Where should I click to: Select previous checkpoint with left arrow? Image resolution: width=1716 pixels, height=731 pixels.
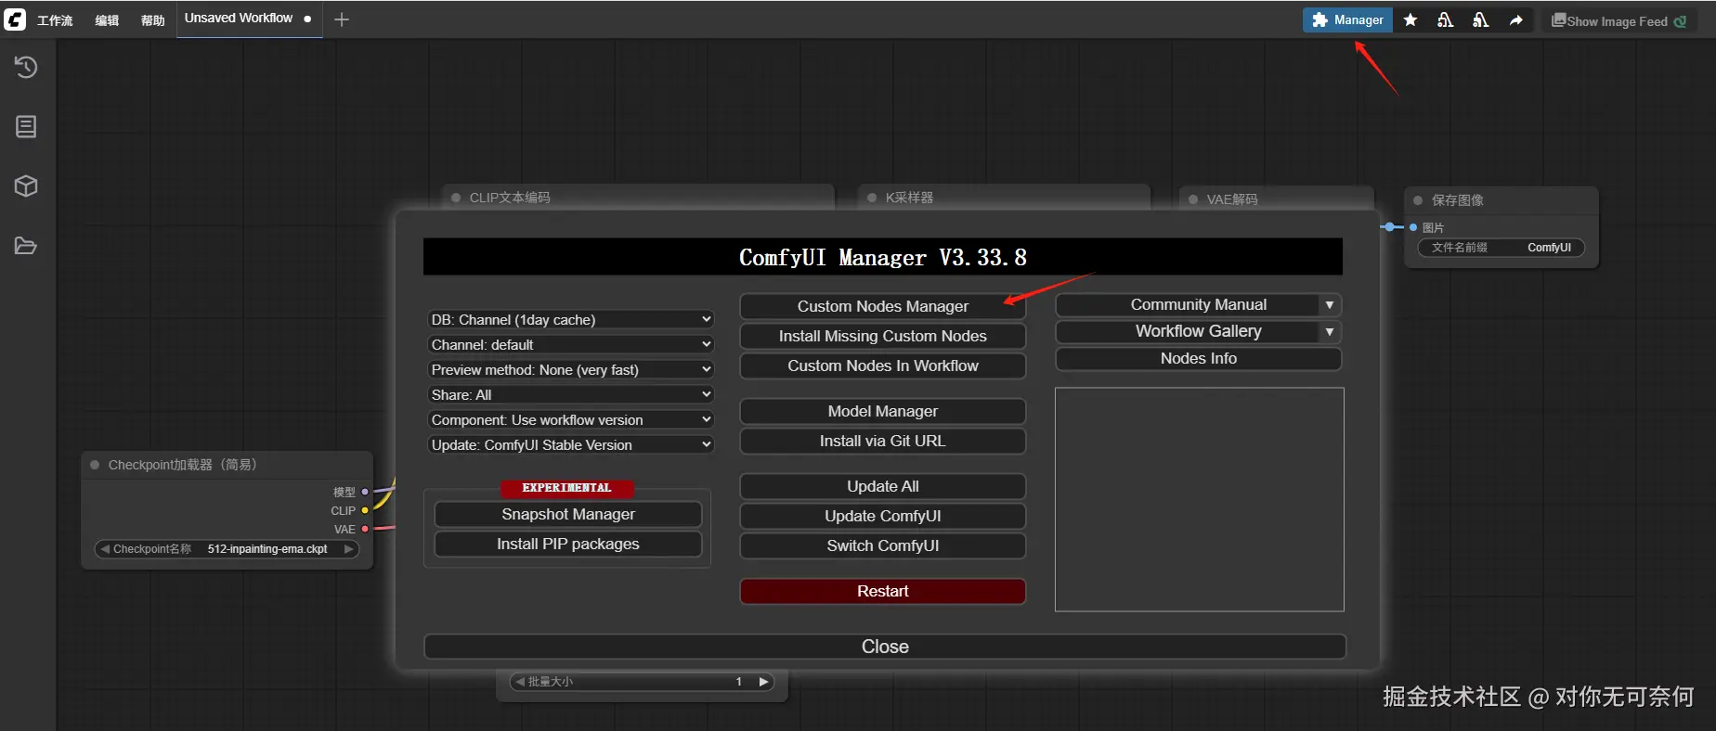pyautogui.click(x=105, y=549)
